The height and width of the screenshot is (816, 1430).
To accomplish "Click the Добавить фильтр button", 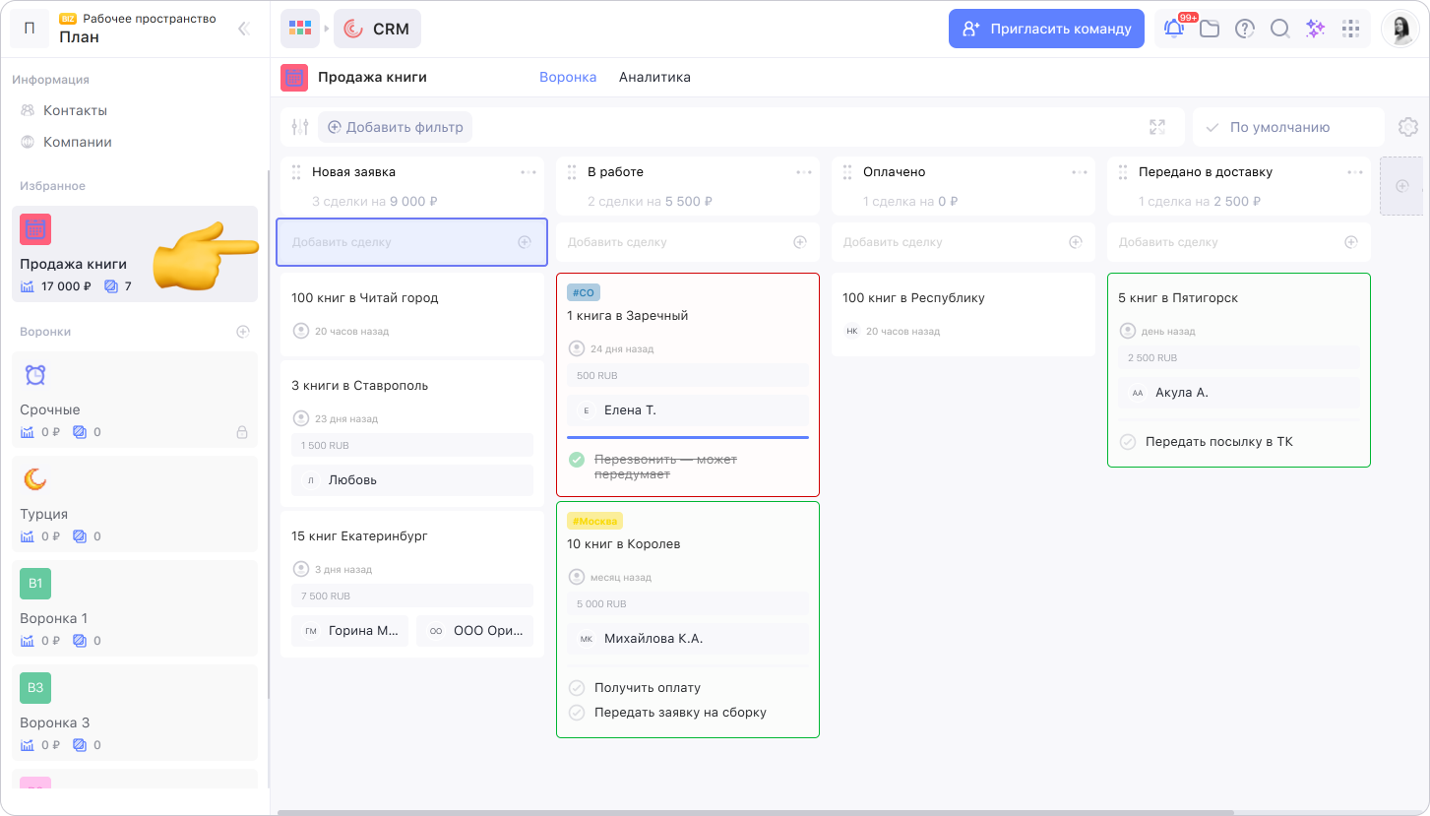I will tap(395, 127).
